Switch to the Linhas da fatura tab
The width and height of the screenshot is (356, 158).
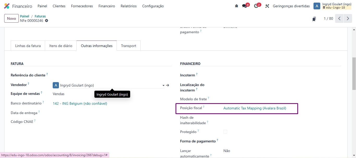pos(28,46)
